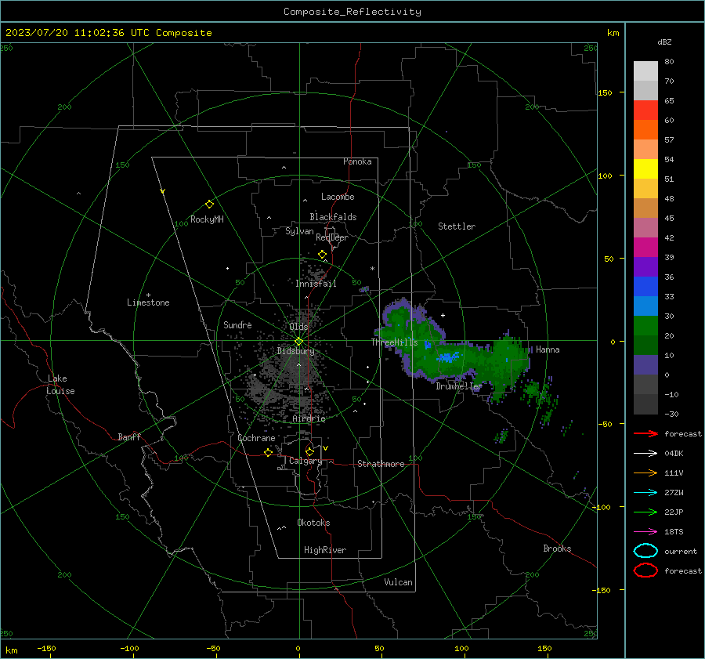Click the Blackfalds town label
Viewport: 705px width, 659px height.
pos(333,217)
